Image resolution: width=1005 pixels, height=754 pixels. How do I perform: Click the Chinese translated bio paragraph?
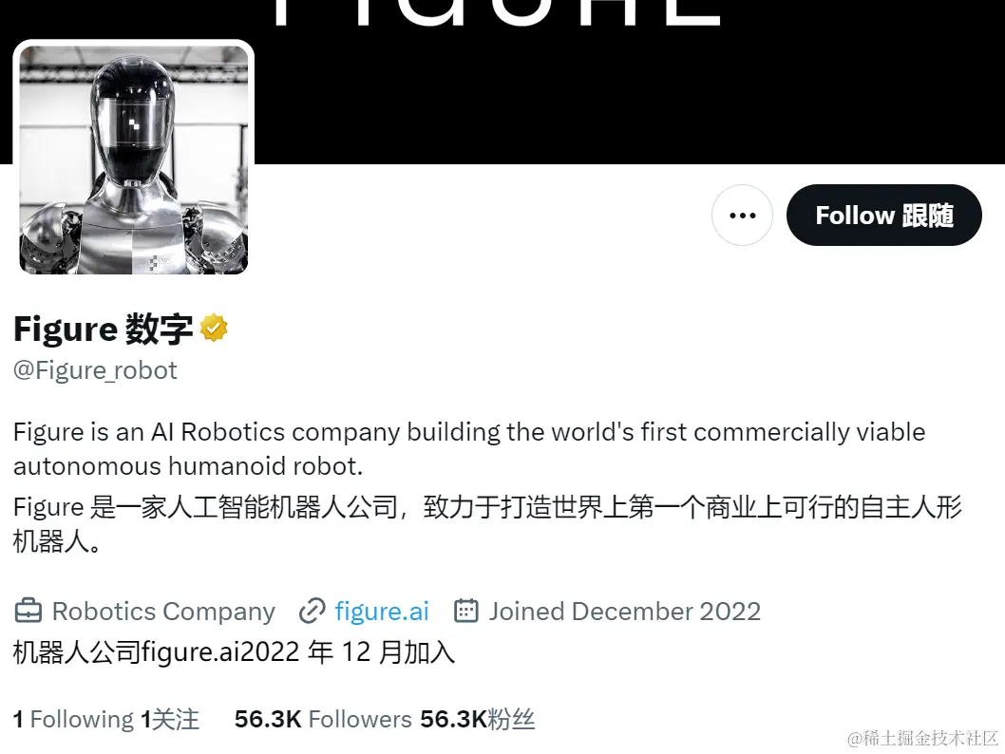point(487,524)
